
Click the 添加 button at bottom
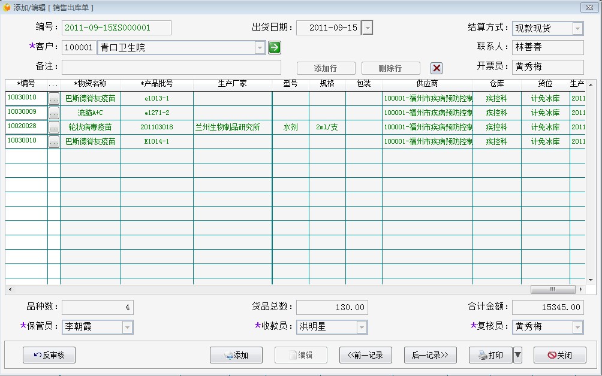[x=236, y=355]
